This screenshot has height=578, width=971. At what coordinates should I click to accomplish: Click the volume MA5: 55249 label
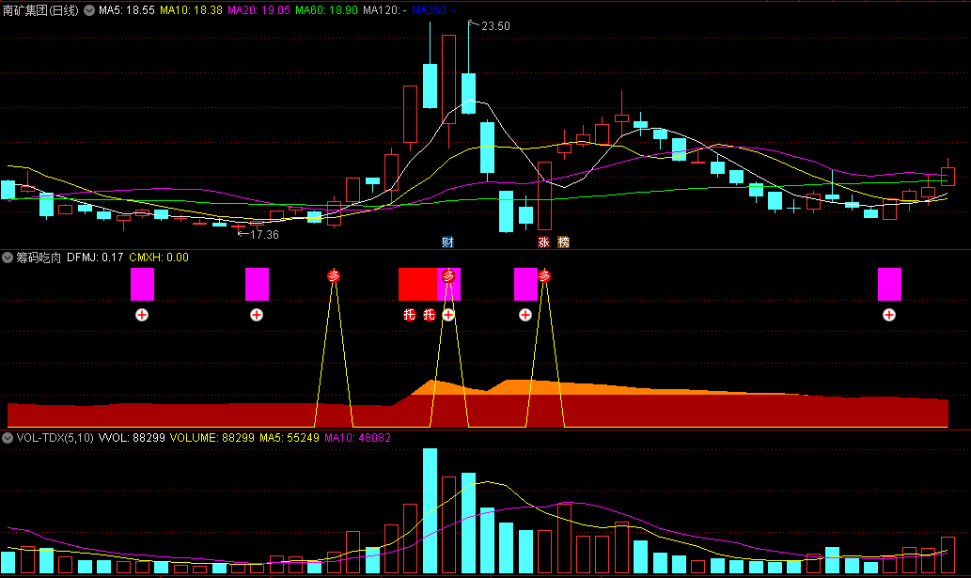tap(290, 438)
